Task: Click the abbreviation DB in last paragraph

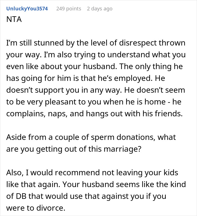Action: pyautogui.click(x=21, y=196)
